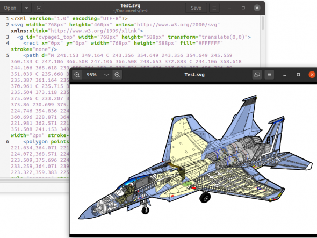Click line number 3 in the gutter
317x238 pixels.
coord(8,37)
